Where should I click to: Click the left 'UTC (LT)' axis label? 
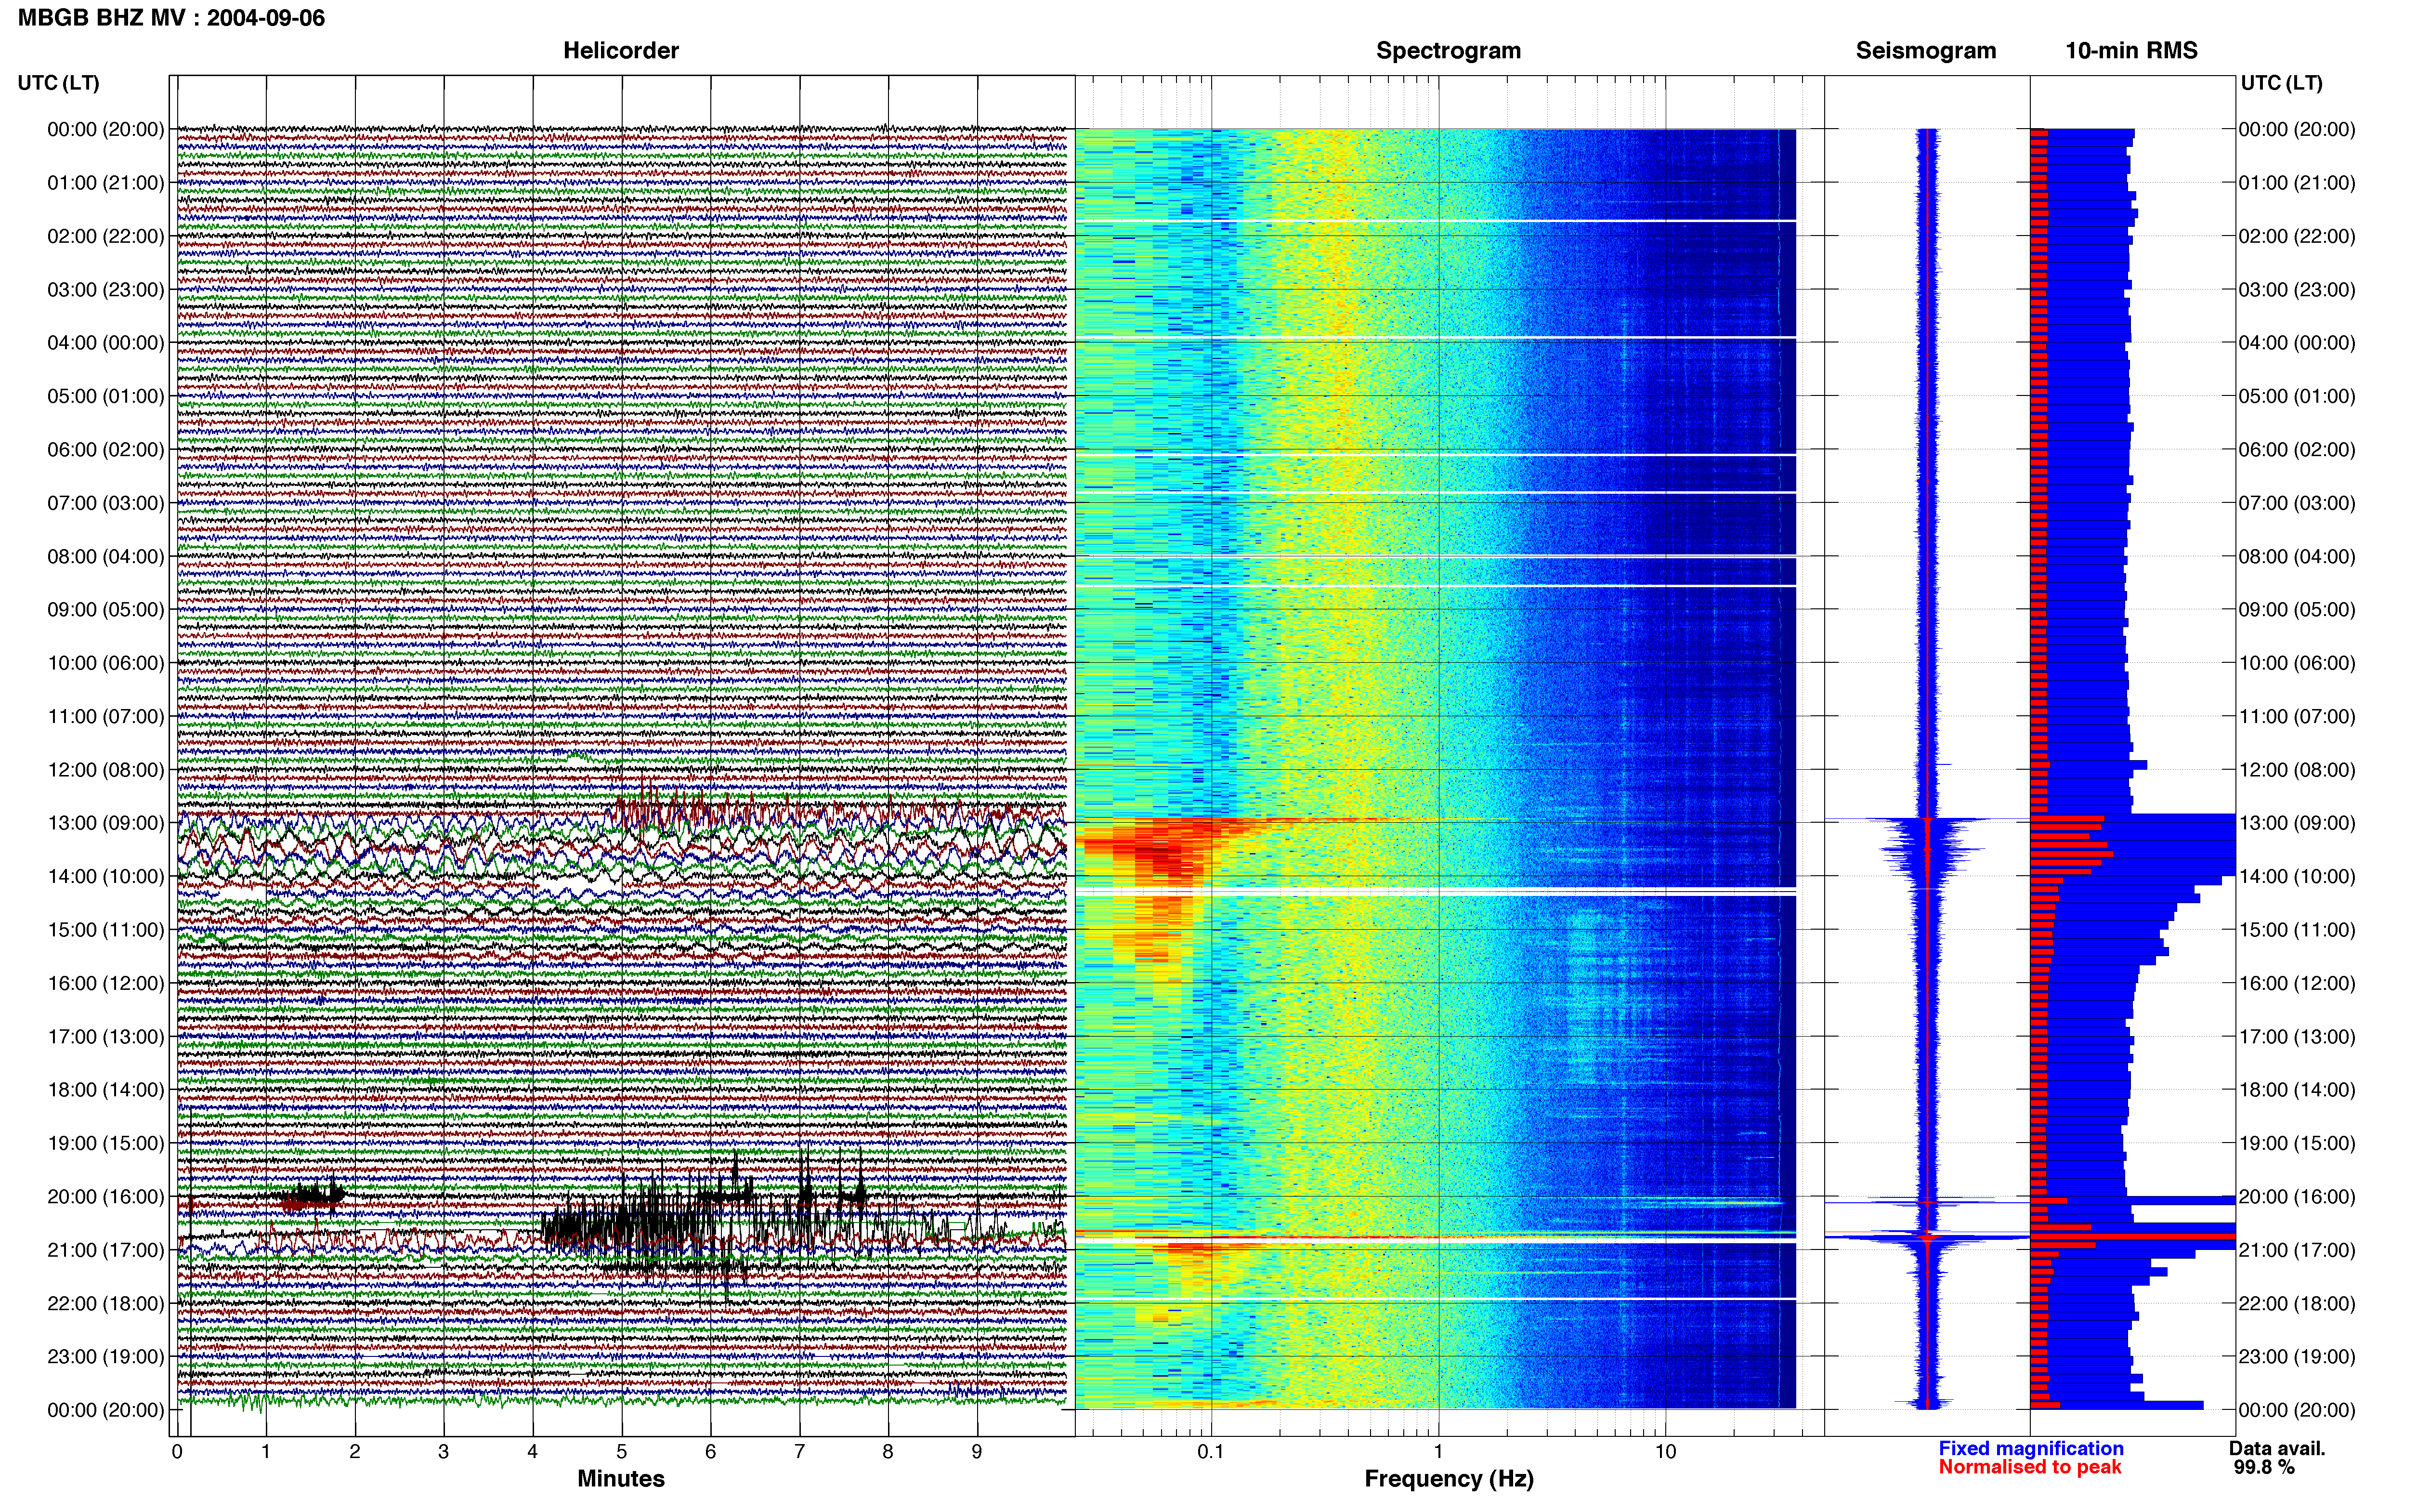point(59,83)
